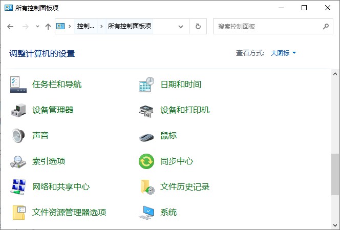Open the 网络和共享中心 icon
The width and height of the screenshot is (340, 230).
18,187
